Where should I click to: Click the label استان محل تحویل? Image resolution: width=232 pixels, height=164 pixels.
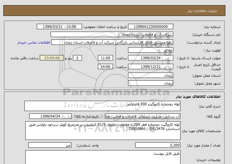click(206, 76)
